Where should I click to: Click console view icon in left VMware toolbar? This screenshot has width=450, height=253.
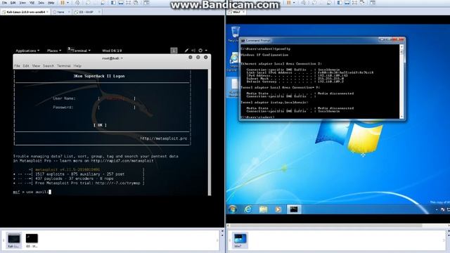point(146,3)
